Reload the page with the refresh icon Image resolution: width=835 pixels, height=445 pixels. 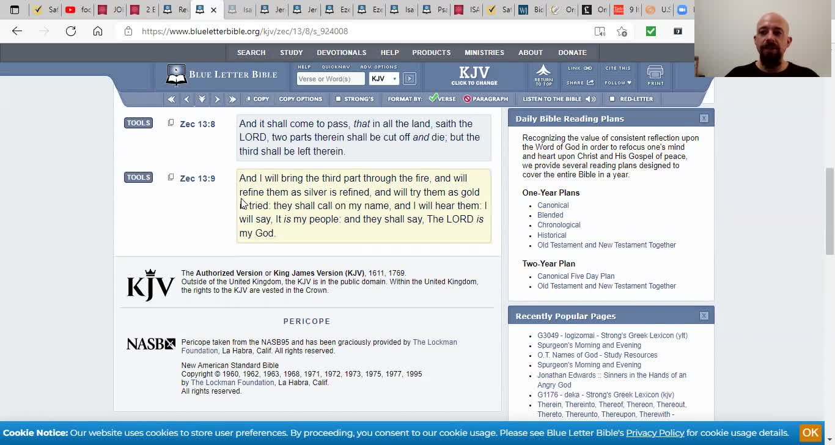tap(71, 31)
